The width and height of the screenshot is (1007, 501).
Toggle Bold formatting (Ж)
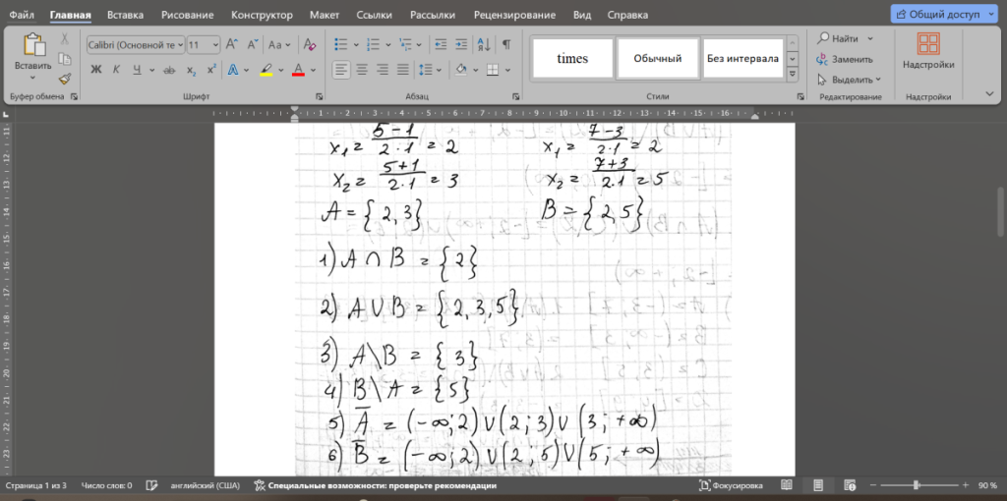tap(96, 70)
